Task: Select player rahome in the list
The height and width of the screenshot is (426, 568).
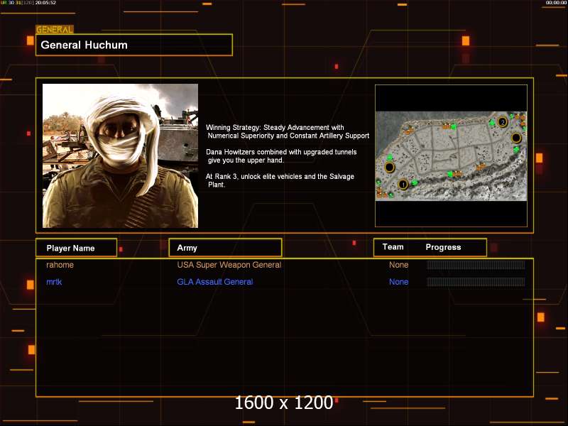Action: (60, 265)
